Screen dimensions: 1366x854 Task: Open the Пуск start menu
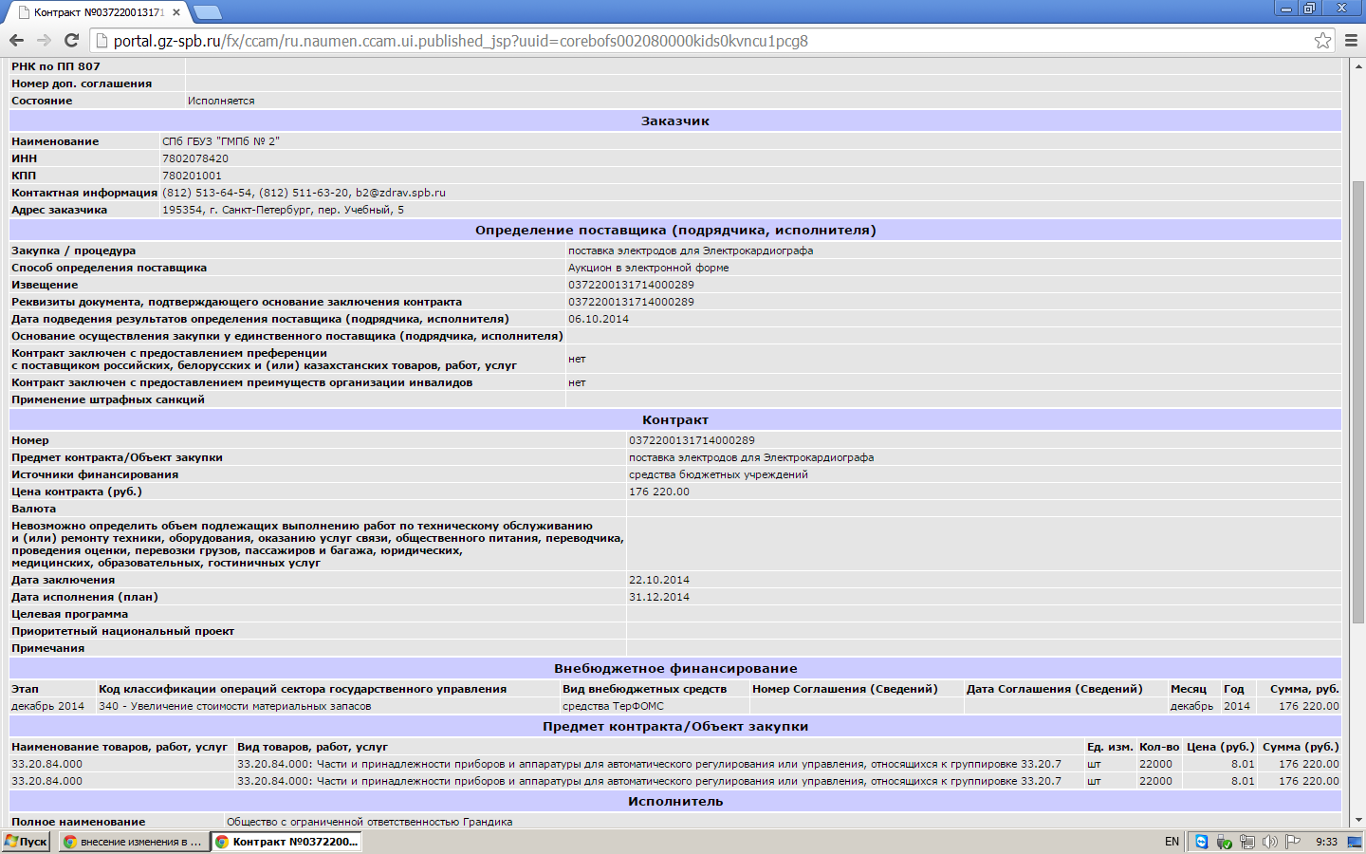coord(27,842)
